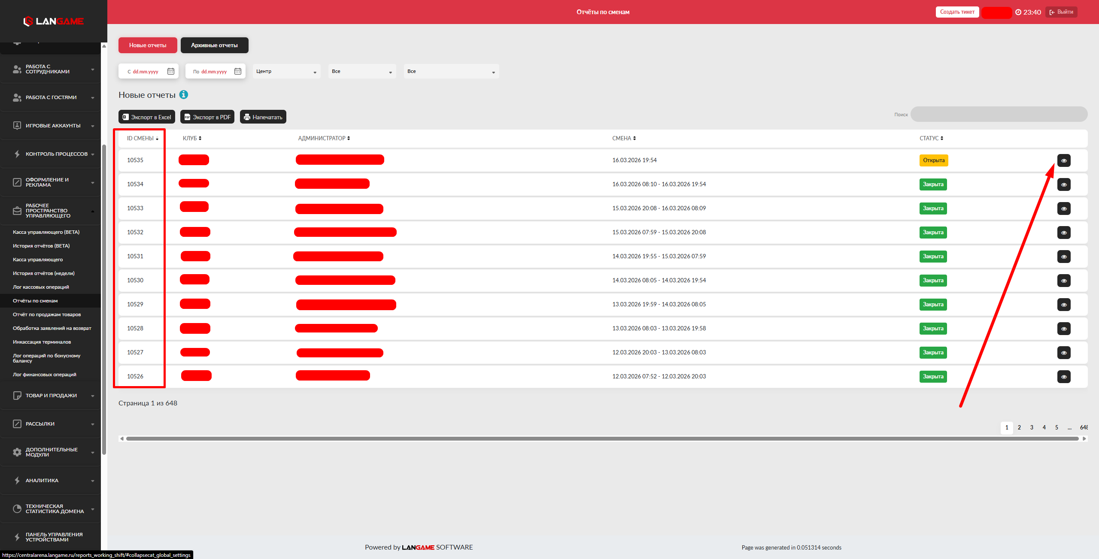
Task: View shift 10530 via its eye icon
Action: (x=1063, y=281)
